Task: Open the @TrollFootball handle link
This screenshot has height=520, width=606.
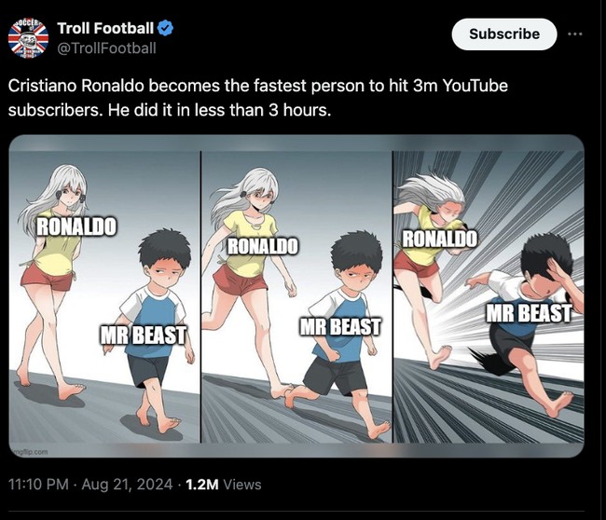Action: coord(106,48)
